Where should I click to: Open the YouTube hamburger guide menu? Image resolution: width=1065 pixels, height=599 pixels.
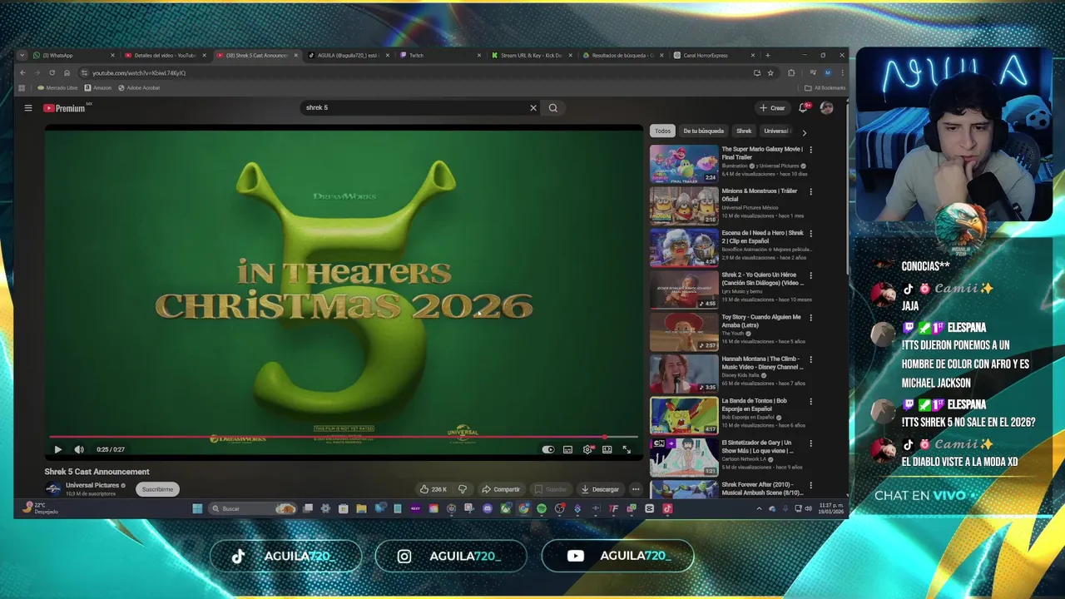click(28, 107)
